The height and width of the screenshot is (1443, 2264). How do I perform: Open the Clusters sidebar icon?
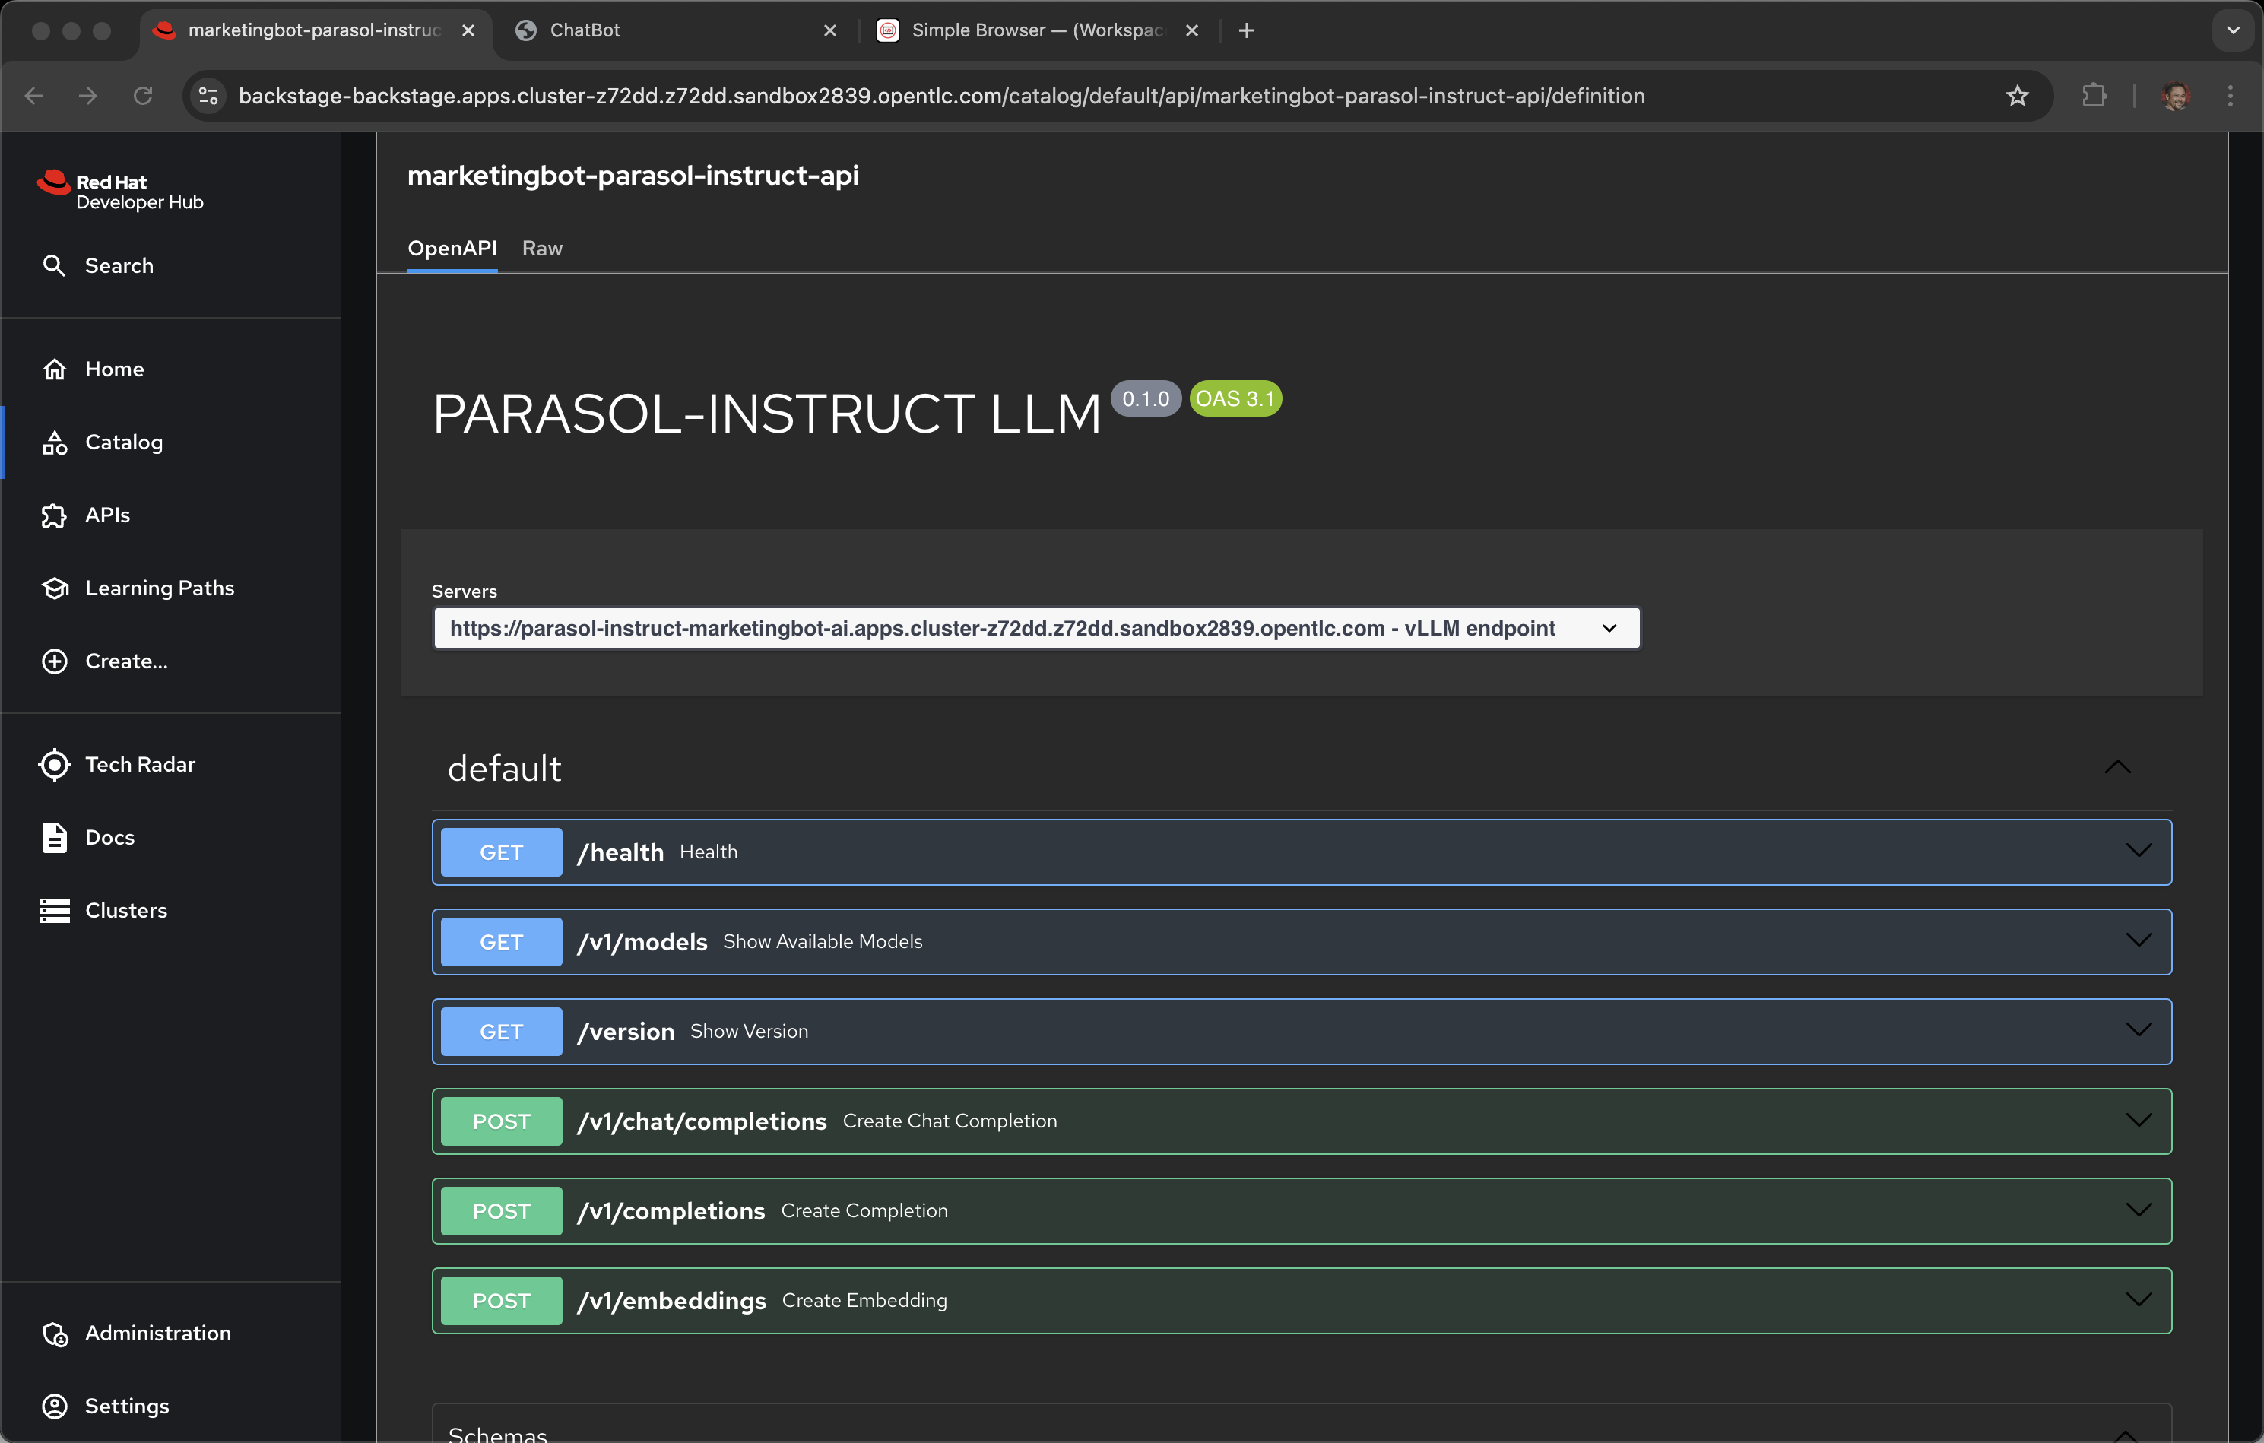click(55, 910)
